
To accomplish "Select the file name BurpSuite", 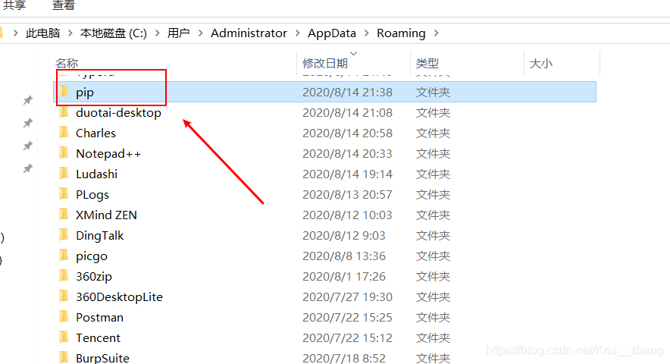I will click(x=102, y=358).
